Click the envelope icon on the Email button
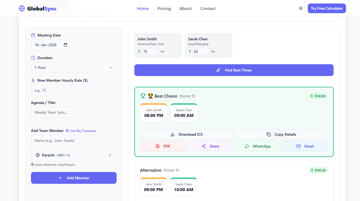This screenshot has height=201, width=360. pyautogui.click(x=299, y=146)
